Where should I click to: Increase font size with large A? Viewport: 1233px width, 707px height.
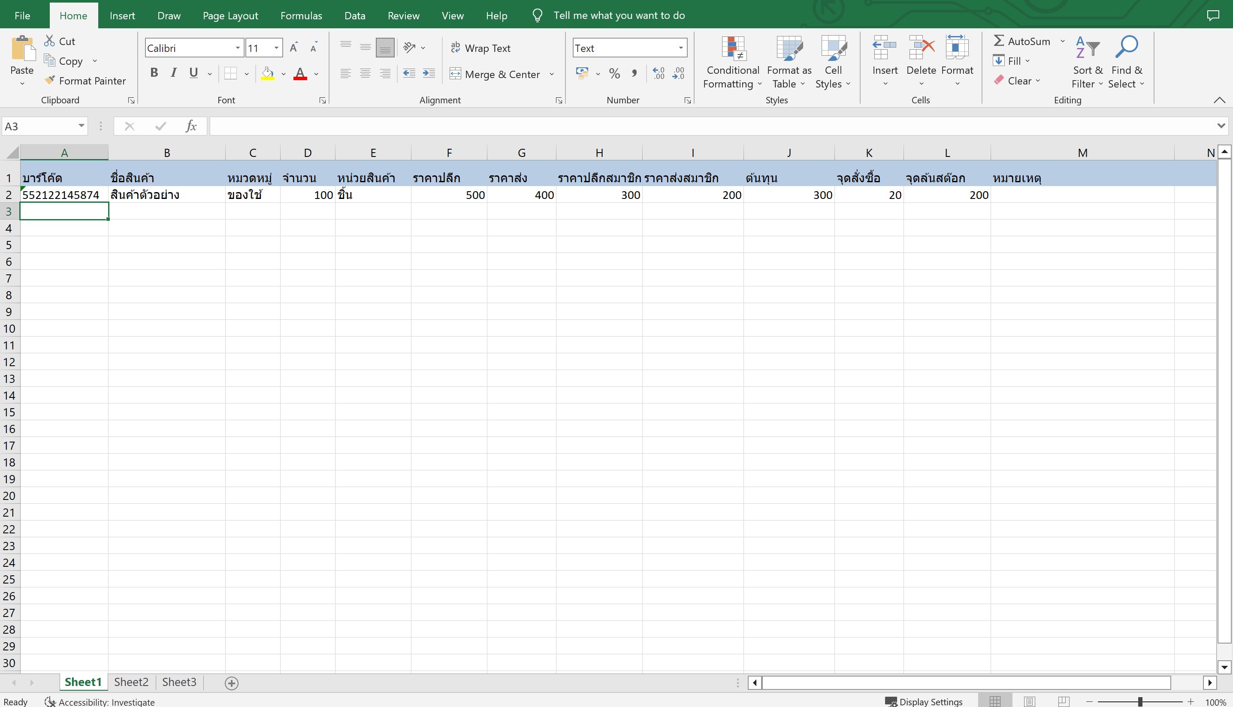(293, 48)
